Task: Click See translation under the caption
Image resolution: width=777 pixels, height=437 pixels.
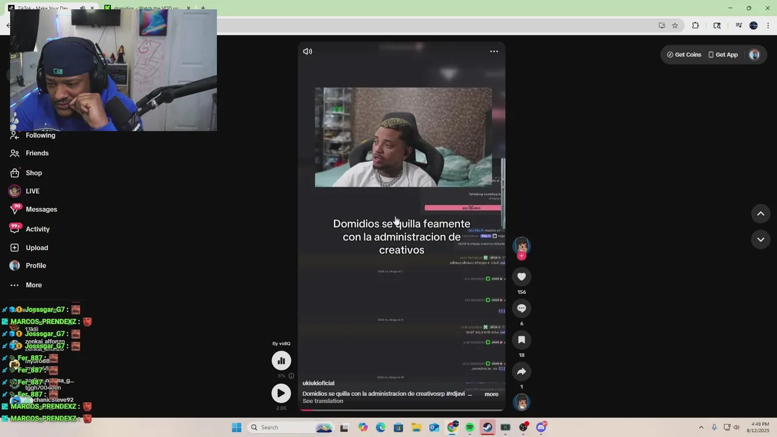Action: (x=323, y=401)
